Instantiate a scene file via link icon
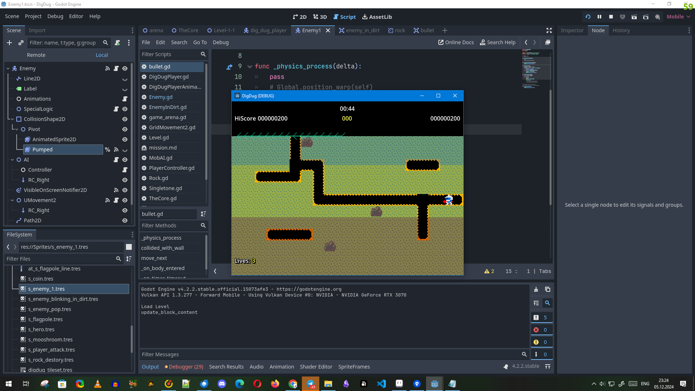 coord(21,43)
